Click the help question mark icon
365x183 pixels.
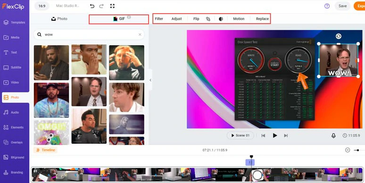tap(327, 6)
